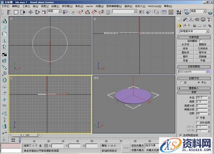Image resolution: width=214 pixels, height=154 pixels.
Task: Select the 中心 creation method radio
Action: pos(199,83)
